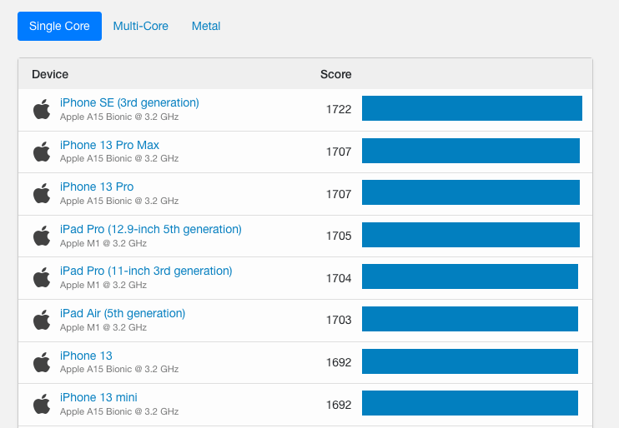619x428 pixels.
Task: Click the 1692 score for iPhone 13 mini
Action: pyautogui.click(x=339, y=405)
